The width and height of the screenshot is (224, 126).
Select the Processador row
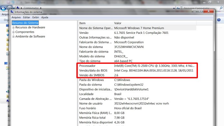pyautogui.click(x=137, y=66)
